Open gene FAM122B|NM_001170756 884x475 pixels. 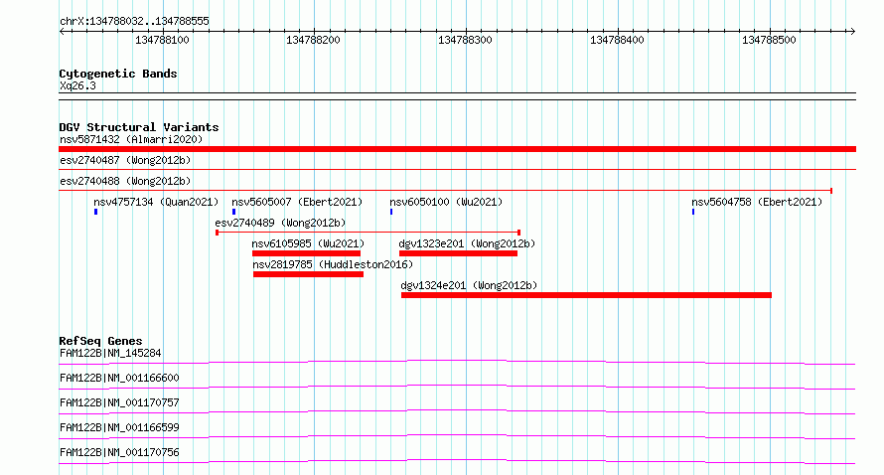click(x=119, y=452)
